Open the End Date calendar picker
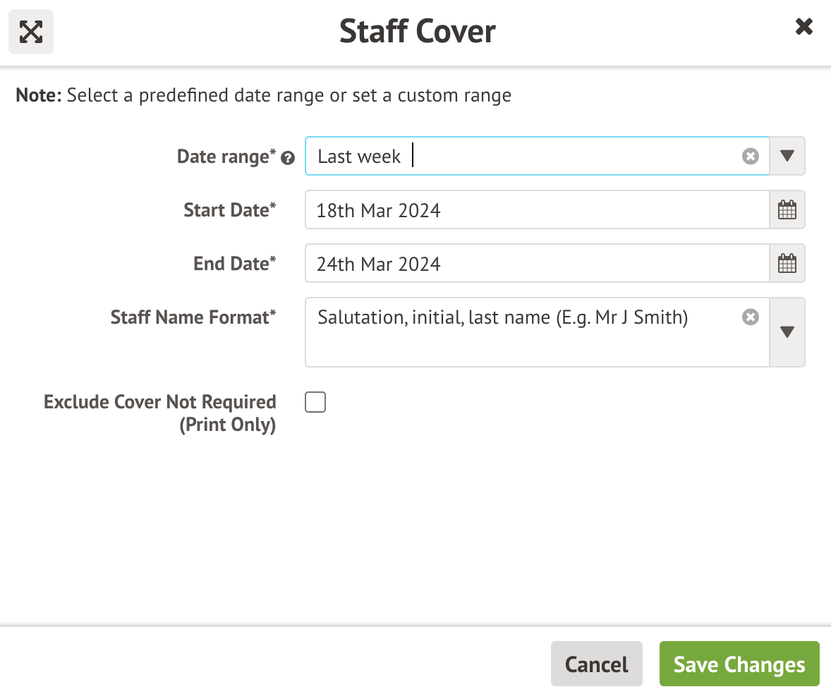Viewport: 831px width, 694px height. [x=787, y=264]
